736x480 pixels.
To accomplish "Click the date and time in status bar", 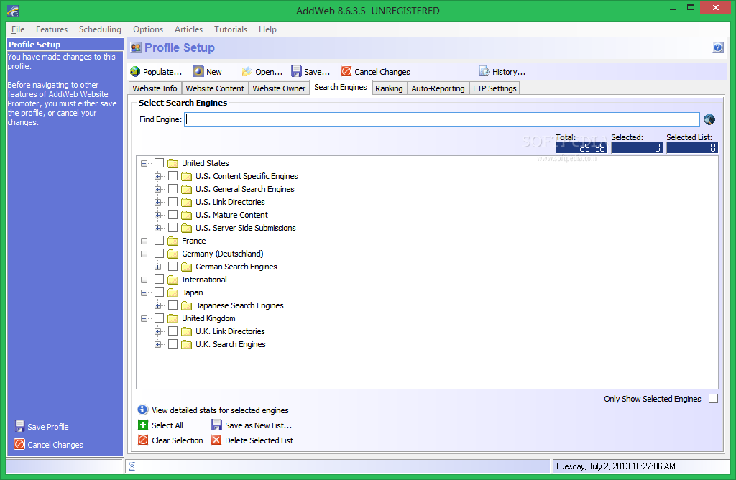I will (615, 466).
